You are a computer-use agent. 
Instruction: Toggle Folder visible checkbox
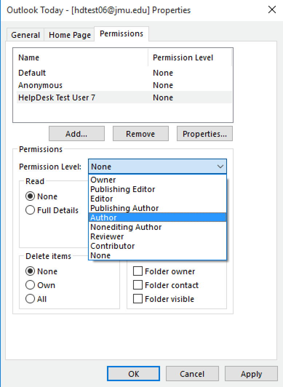[138, 299]
